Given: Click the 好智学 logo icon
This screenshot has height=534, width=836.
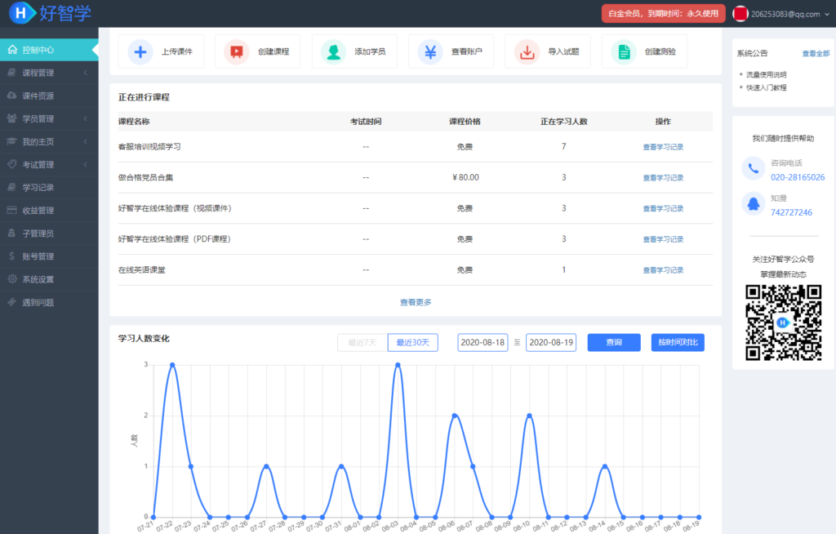Looking at the screenshot, I should [x=21, y=13].
